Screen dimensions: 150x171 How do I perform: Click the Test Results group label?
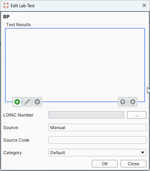[x=19, y=25]
